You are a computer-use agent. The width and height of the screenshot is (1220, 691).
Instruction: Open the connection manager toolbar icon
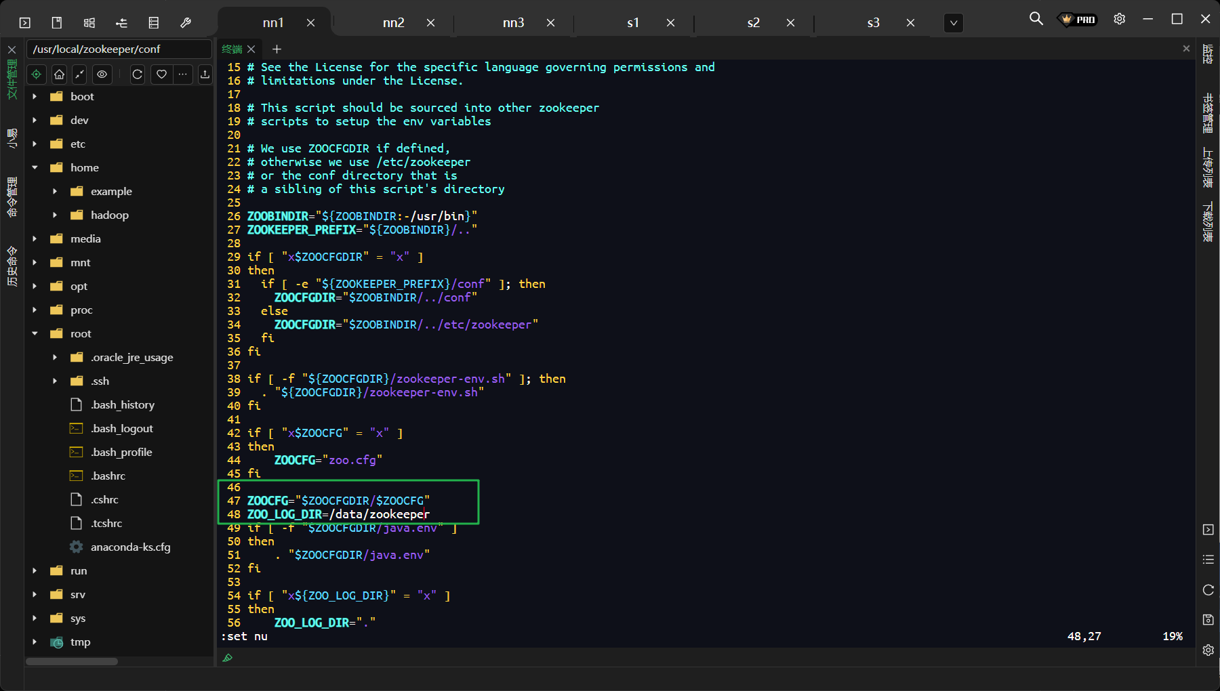121,22
